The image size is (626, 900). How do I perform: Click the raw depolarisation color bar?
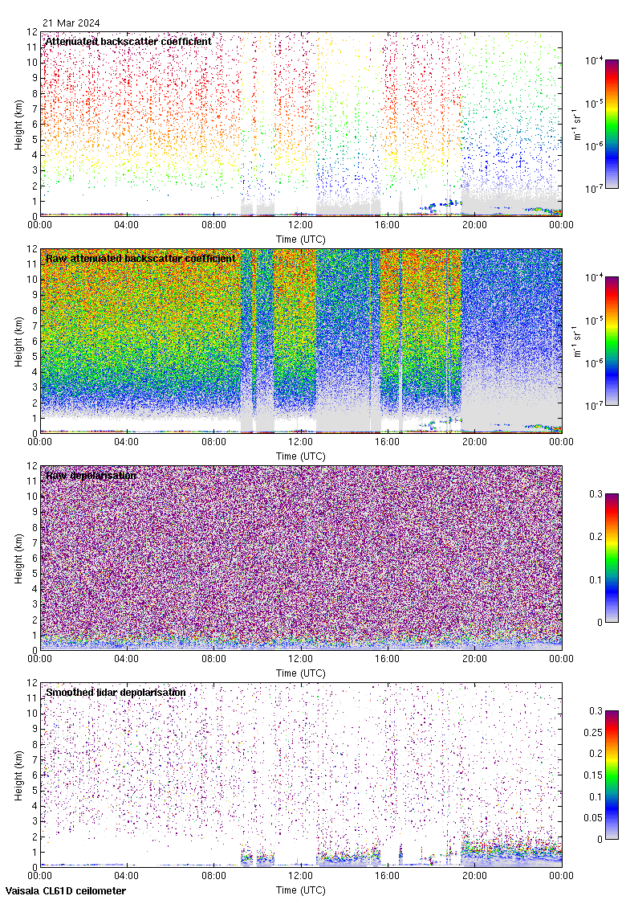(612, 558)
